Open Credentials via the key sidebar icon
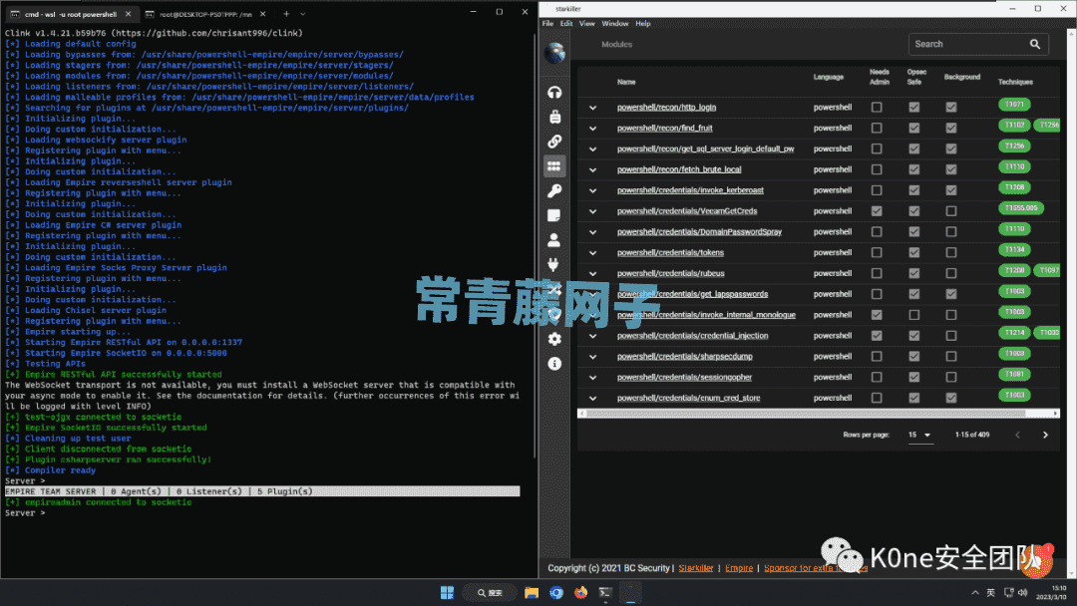The width and height of the screenshot is (1077, 606). (x=554, y=191)
